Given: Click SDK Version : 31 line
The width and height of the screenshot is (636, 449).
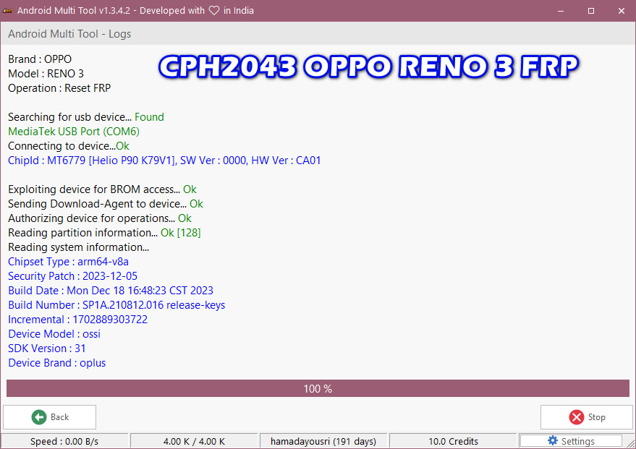Looking at the screenshot, I should coord(46,348).
